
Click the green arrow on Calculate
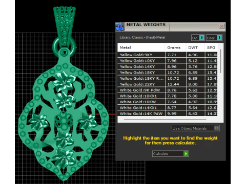pyautogui.click(x=186, y=154)
